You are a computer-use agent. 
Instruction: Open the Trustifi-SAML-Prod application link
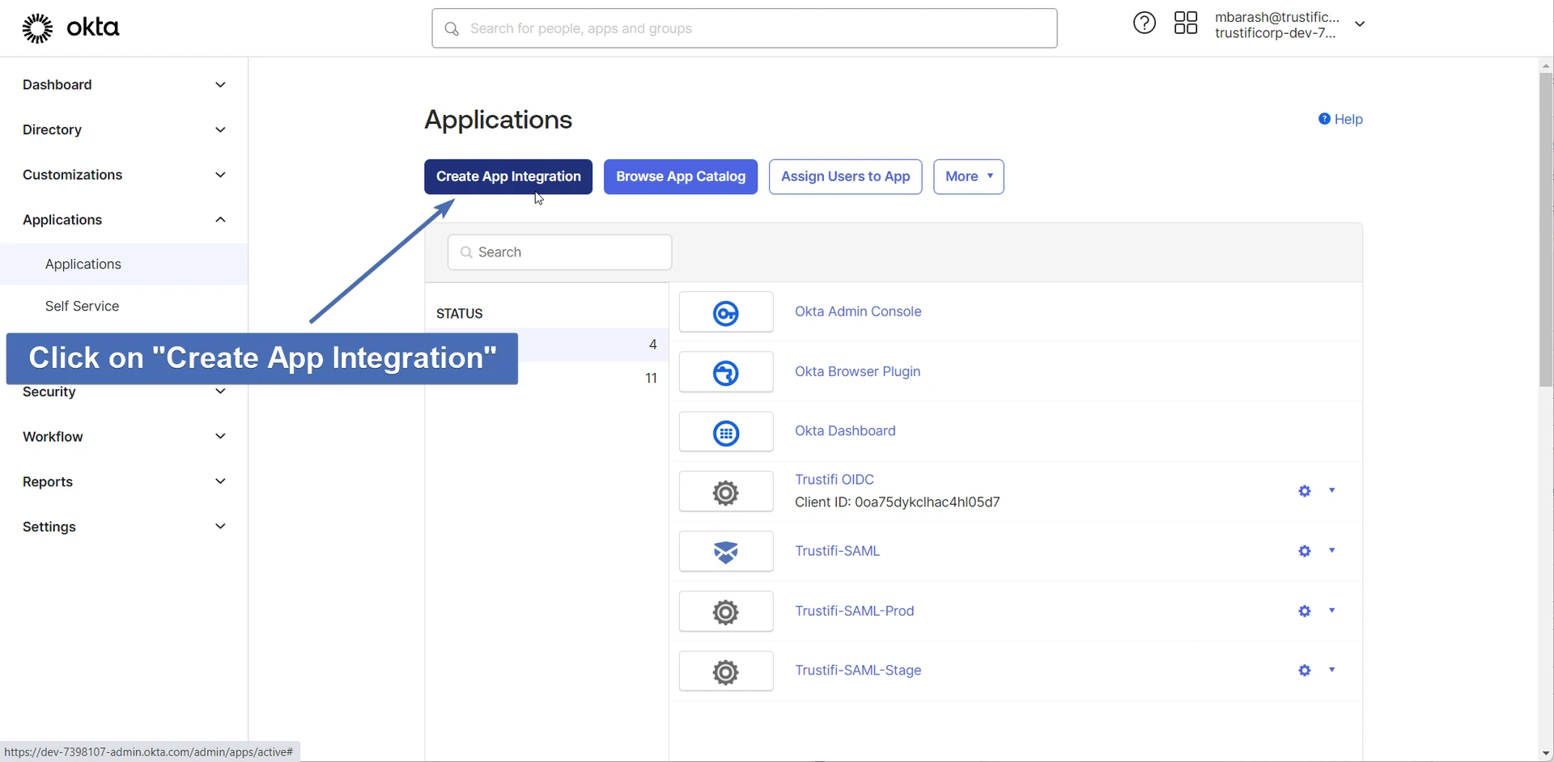pyautogui.click(x=854, y=611)
